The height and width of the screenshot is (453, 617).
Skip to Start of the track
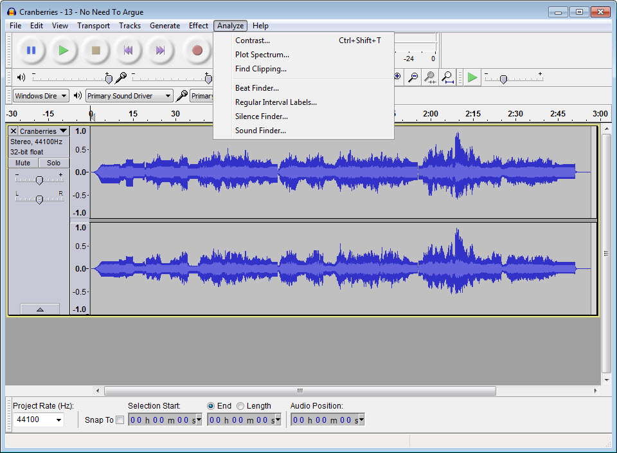[x=128, y=50]
